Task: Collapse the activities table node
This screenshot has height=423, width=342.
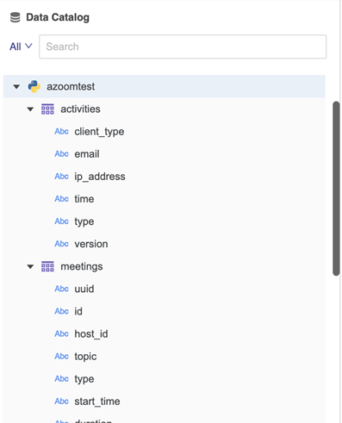Action: pyautogui.click(x=30, y=109)
